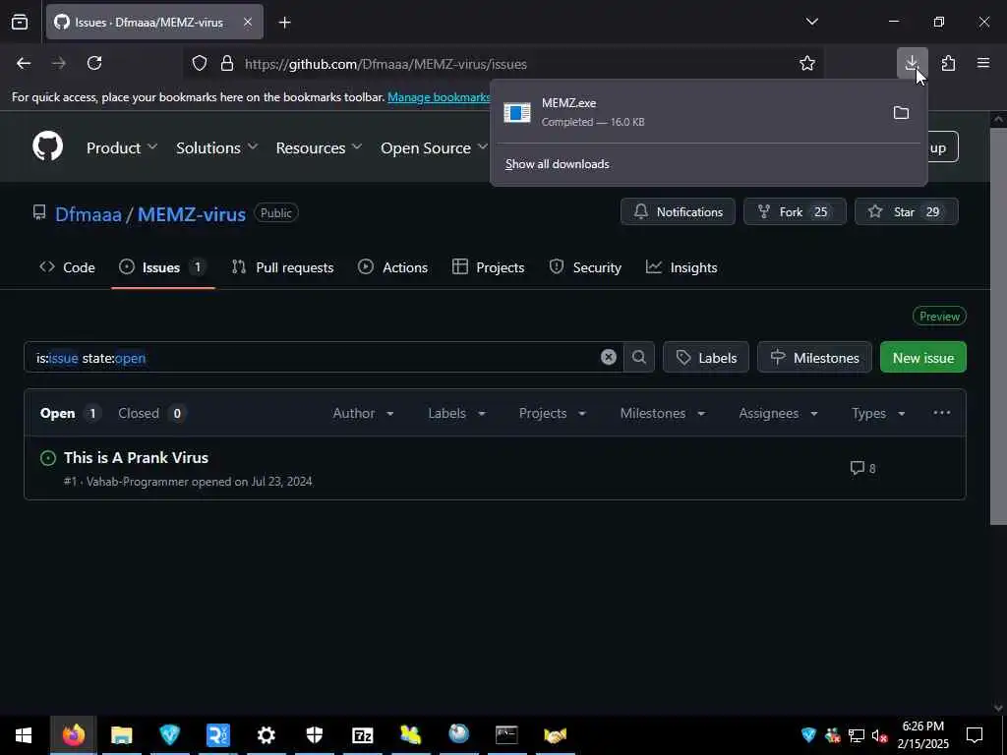The width and height of the screenshot is (1007, 755).
Task: View the 8 comments on issue
Action: (x=862, y=468)
